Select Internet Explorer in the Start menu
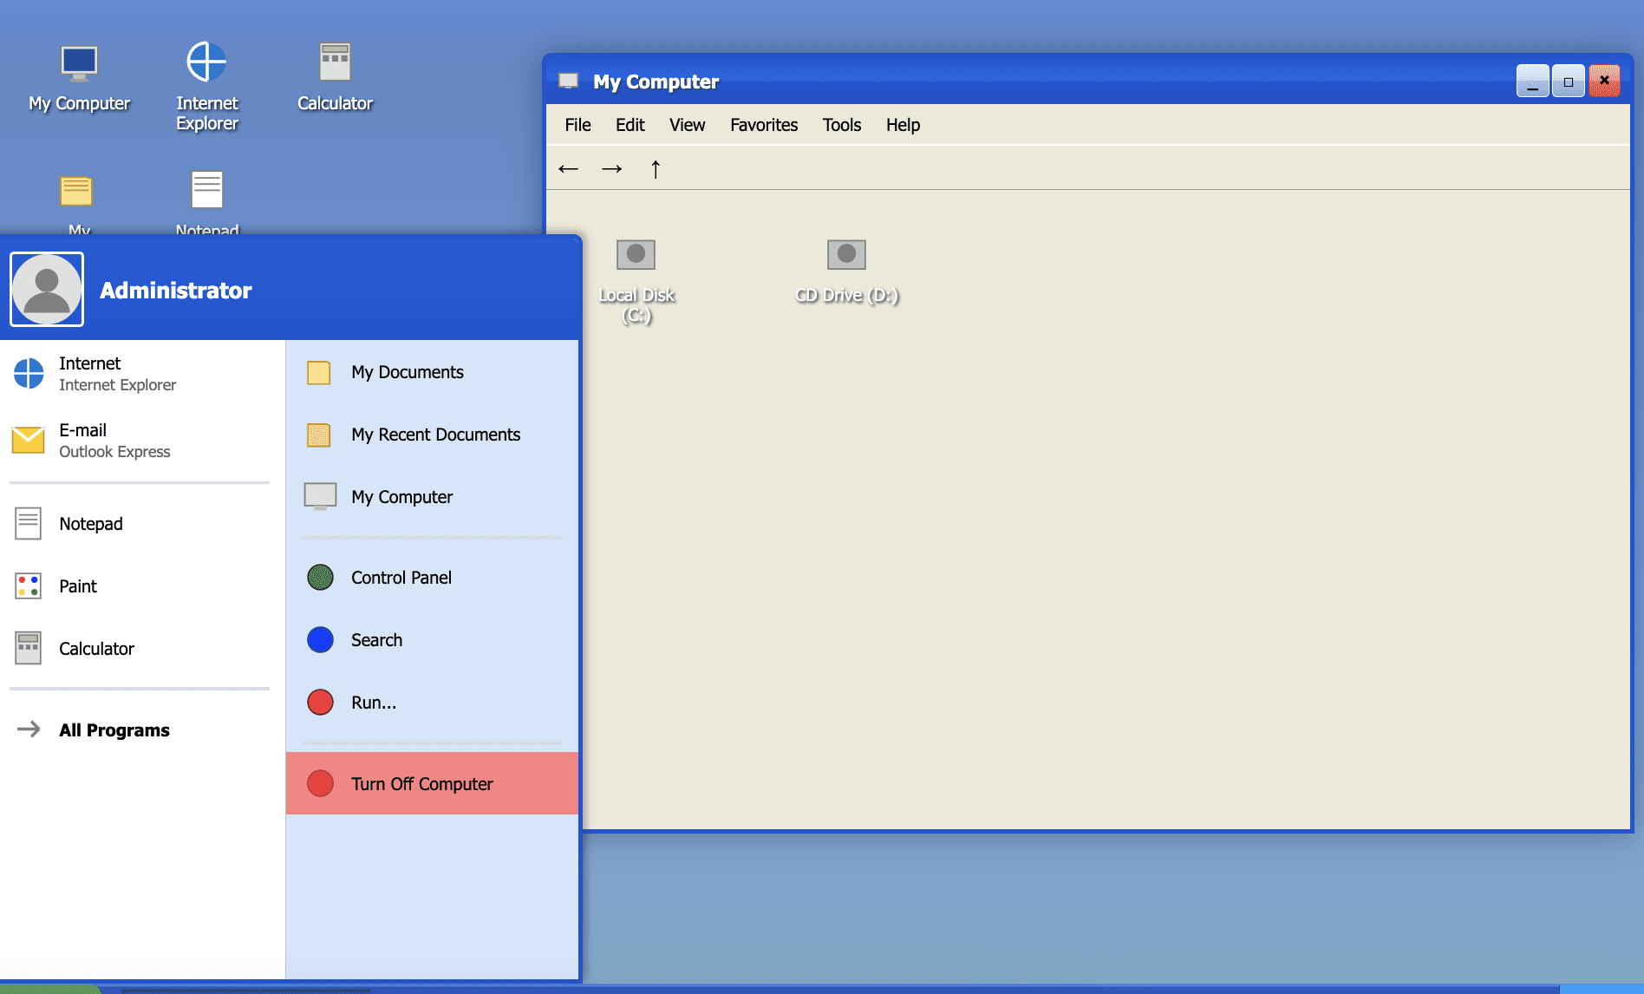Screen dimensions: 1644x994 click(x=116, y=373)
